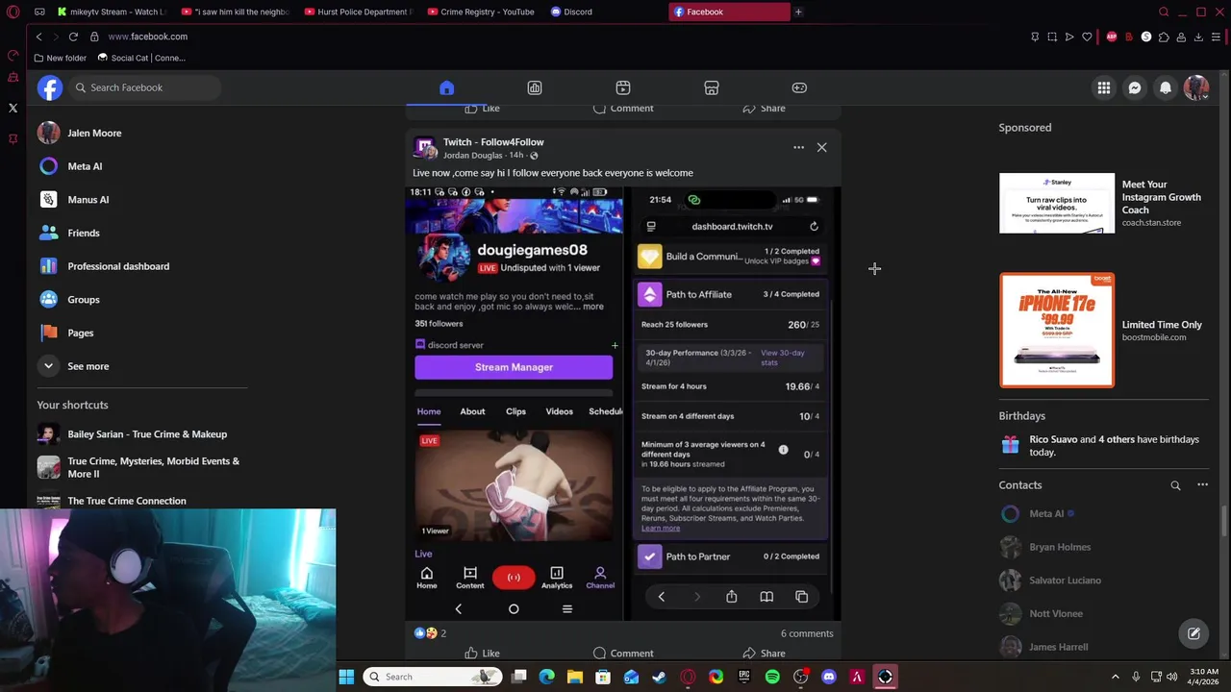Open Twitch - Follow4Follow group link
Viewport: 1231px width, 692px height.
click(x=493, y=141)
